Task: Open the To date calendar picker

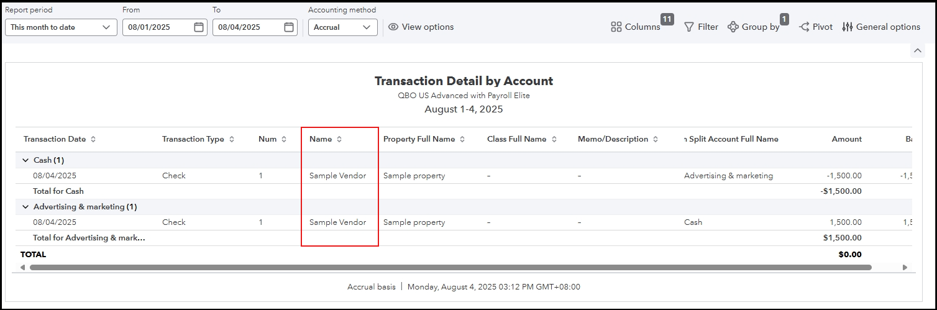Action: (x=289, y=27)
